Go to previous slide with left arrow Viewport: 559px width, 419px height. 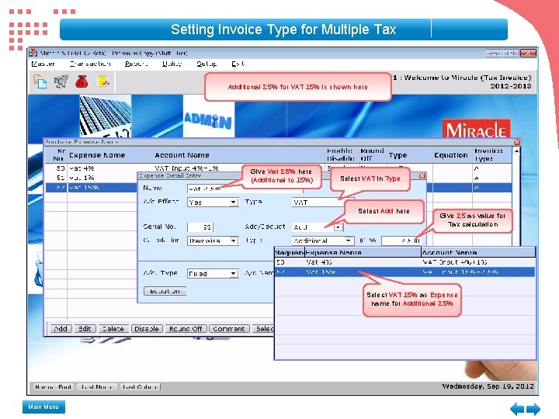point(517,409)
